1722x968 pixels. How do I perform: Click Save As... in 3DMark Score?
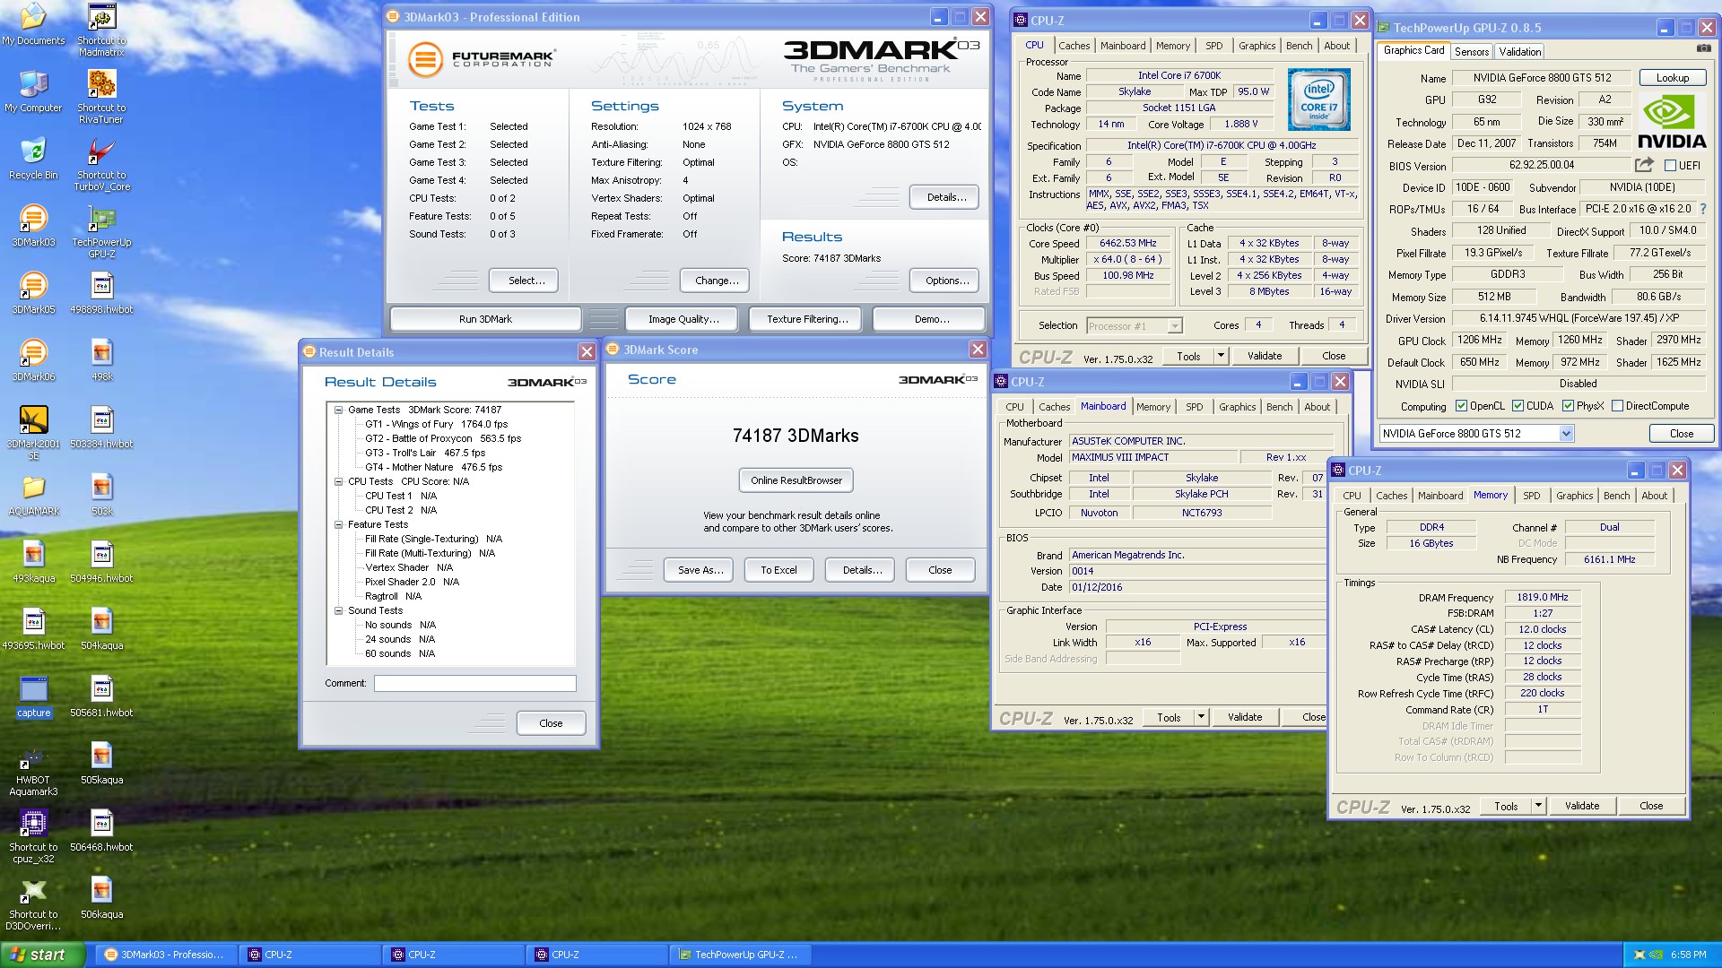(x=700, y=570)
